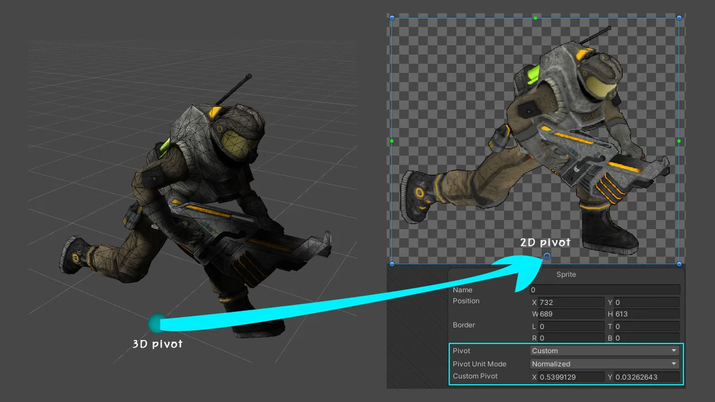715x402 pixels.
Task: Click the top-left blue corner handle
Action: point(392,18)
